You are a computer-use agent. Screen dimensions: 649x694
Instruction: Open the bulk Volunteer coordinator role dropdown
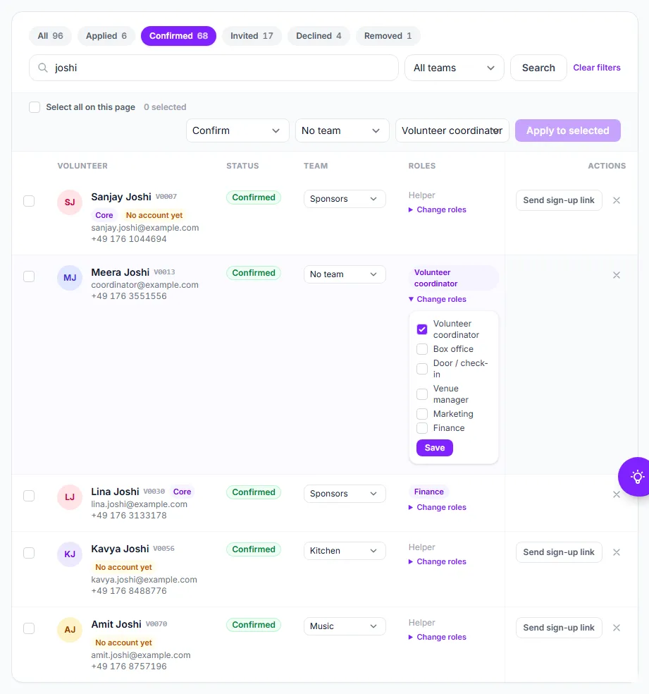pyautogui.click(x=452, y=130)
